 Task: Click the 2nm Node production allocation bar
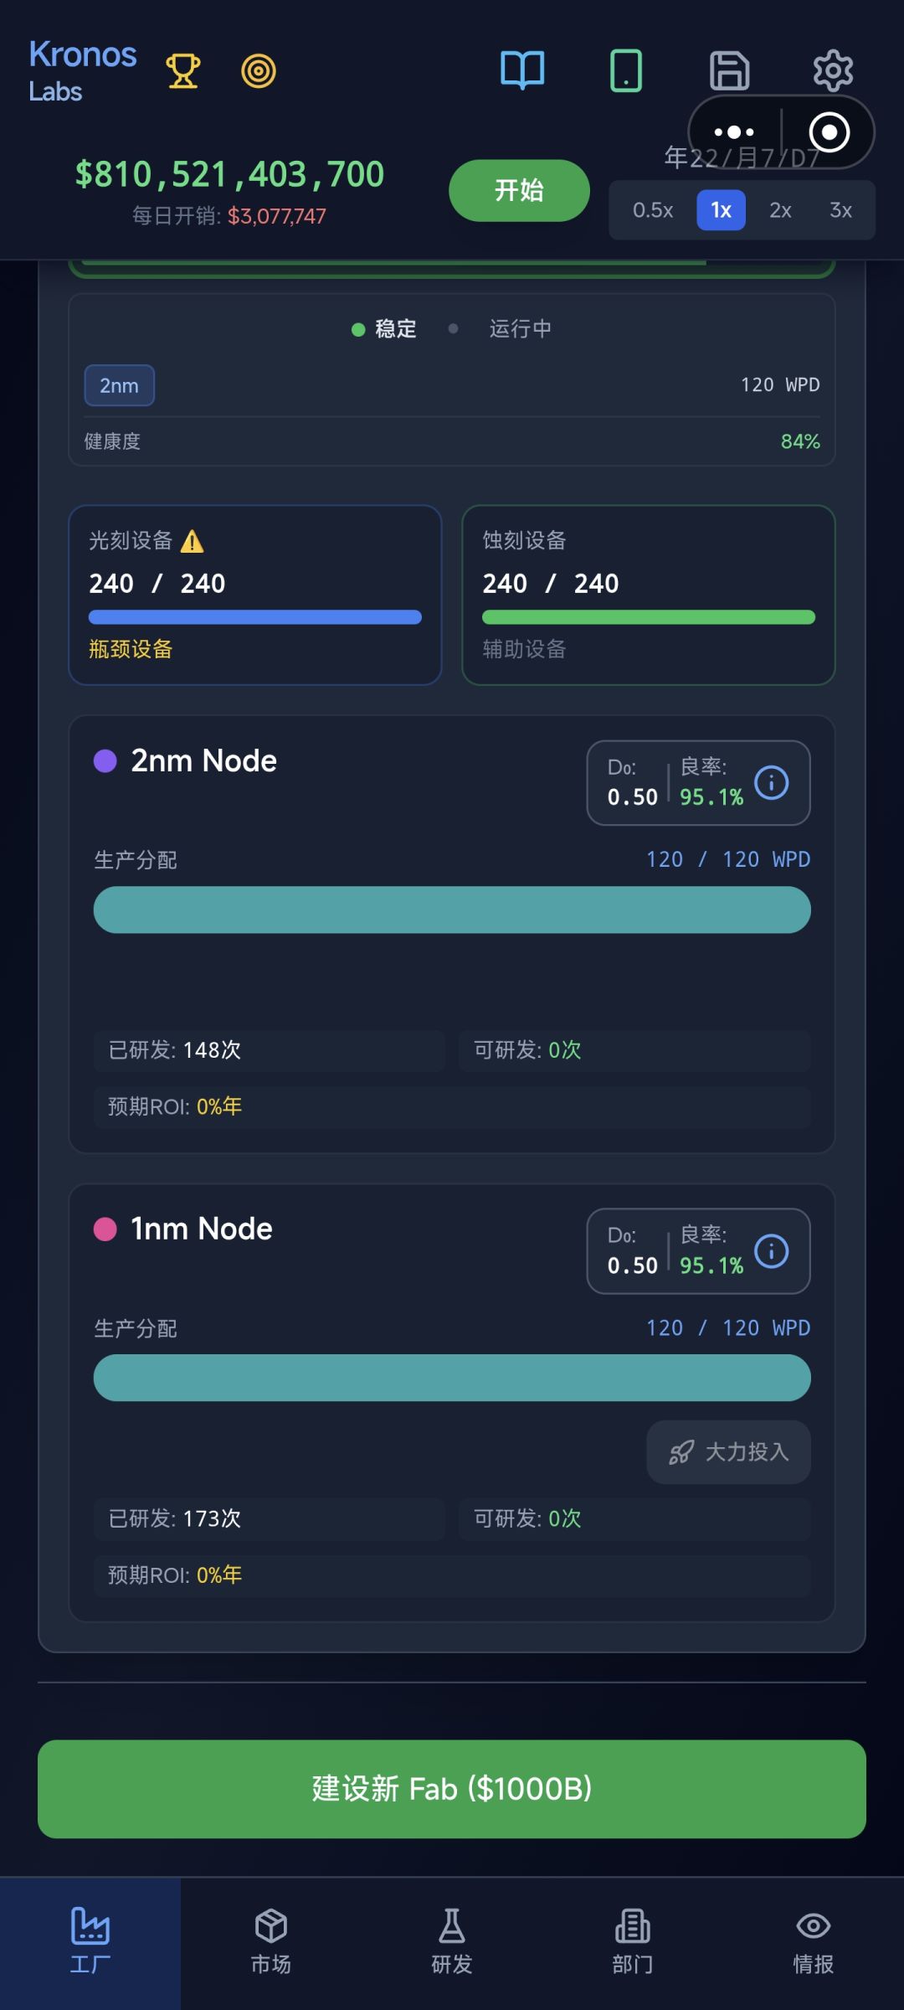click(452, 910)
